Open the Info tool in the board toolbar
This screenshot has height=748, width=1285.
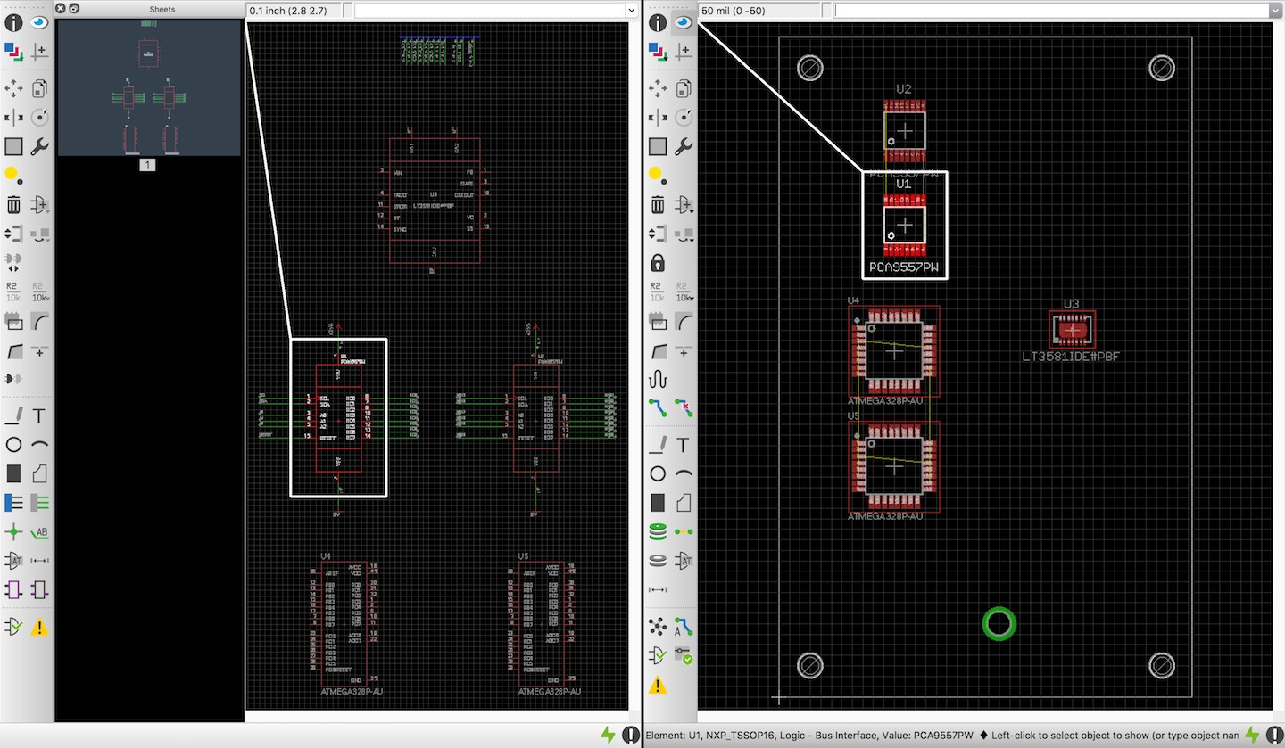click(658, 23)
